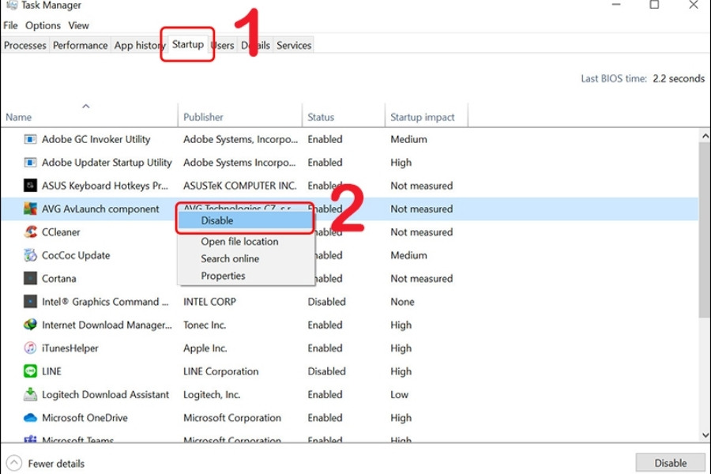Choose Disable in the context menu
The width and height of the screenshot is (711, 474).
[217, 221]
